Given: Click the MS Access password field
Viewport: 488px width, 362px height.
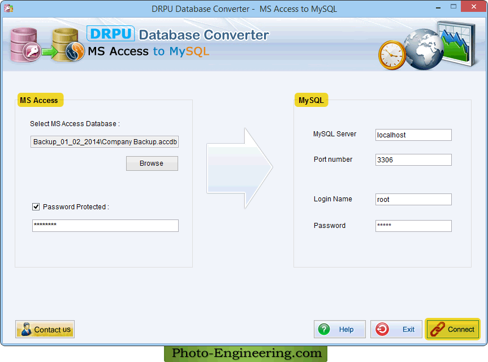Looking at the screenshot, I should pyautogui.click(x=105, y=226).
